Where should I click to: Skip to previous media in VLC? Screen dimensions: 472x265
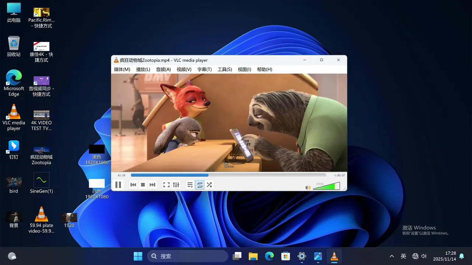click(133, 185)
